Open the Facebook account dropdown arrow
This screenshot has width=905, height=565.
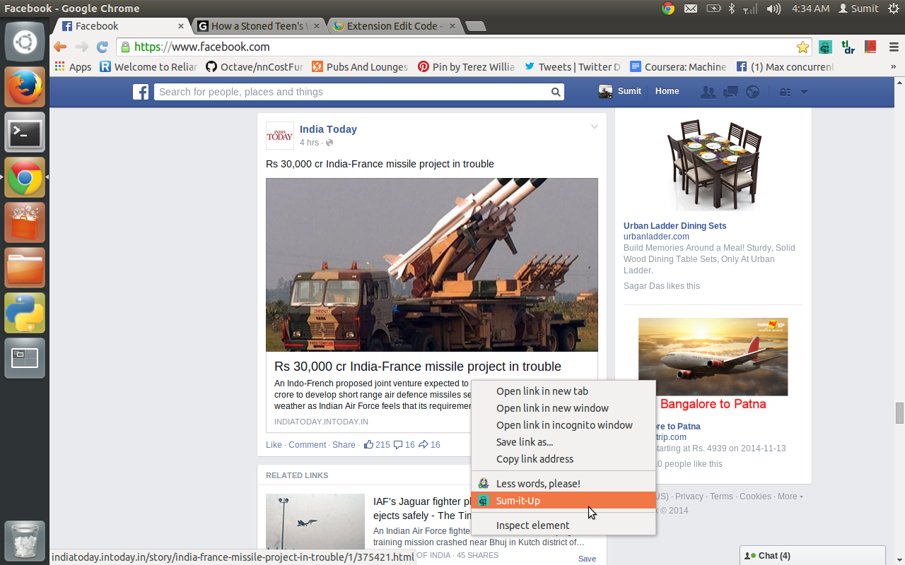click(804, 92)
